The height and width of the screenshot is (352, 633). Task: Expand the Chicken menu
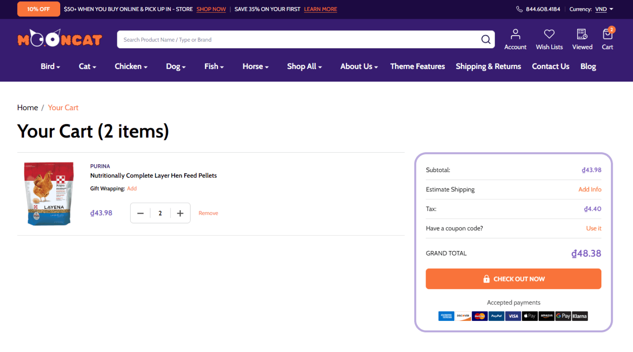(x=131, y=66)
